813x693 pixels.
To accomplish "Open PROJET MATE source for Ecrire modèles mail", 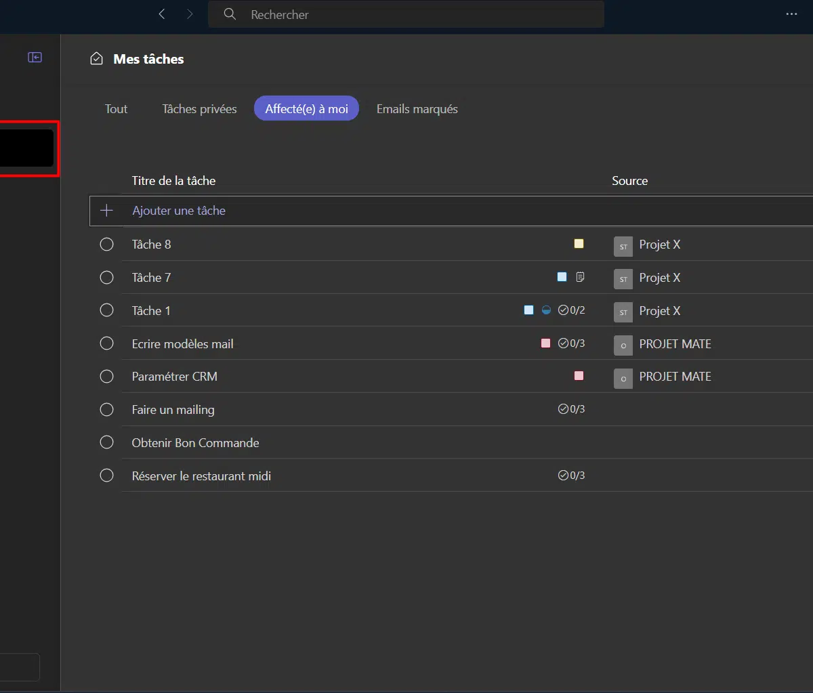I will 674,344.
